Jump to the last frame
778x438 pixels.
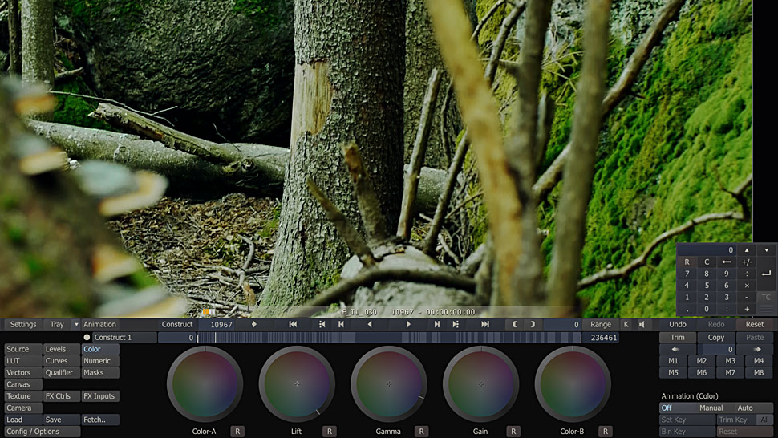coord(485,324)
